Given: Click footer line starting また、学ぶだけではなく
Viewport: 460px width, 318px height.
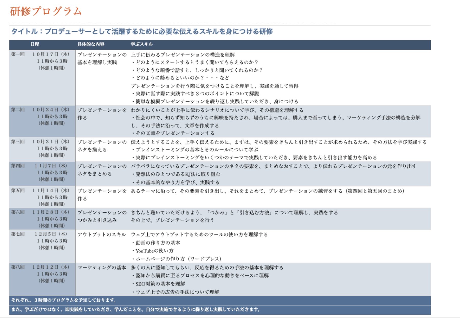Looking at the screenshot, I should point(136,309).
